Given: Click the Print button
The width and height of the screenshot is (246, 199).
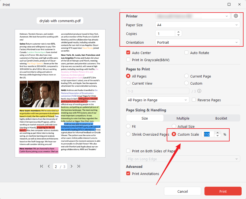Looking at the screenshot, I should pos(223,191).
